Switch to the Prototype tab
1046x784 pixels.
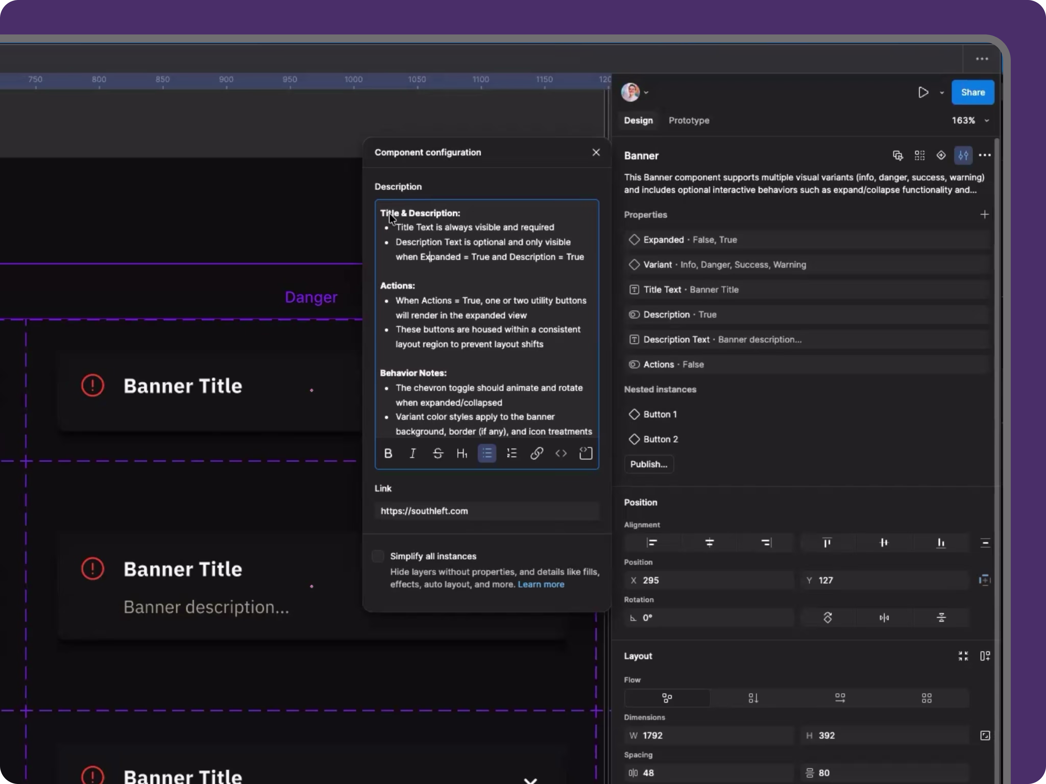(x=688, y=120)
